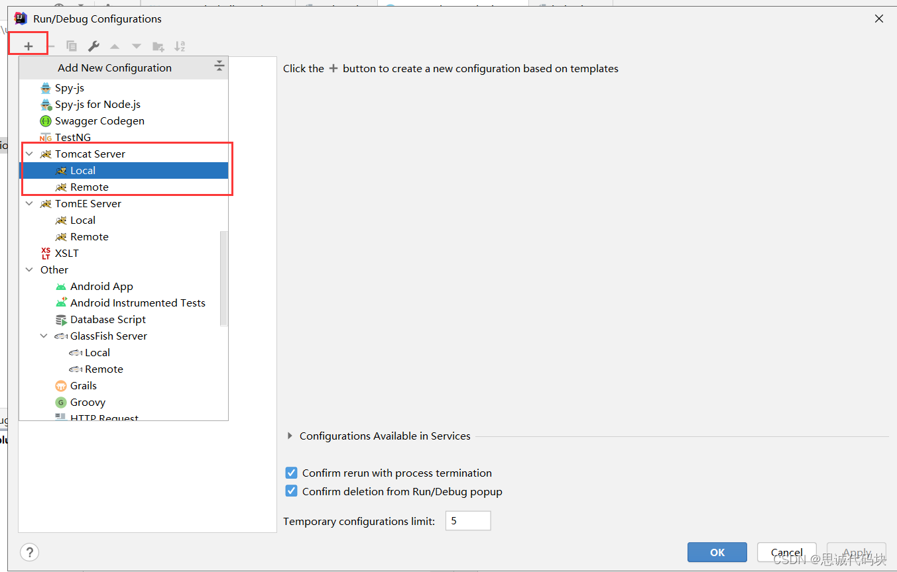Screen dimensions: 897x572
Task: Select the Grails label
Action: pos(84,386)
